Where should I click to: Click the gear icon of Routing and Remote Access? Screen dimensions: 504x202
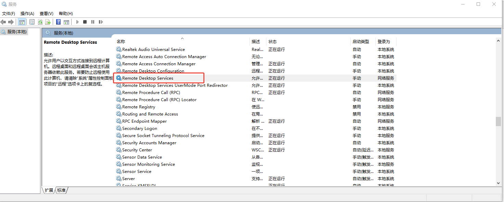pyautogui.click(x=119, y=114)
